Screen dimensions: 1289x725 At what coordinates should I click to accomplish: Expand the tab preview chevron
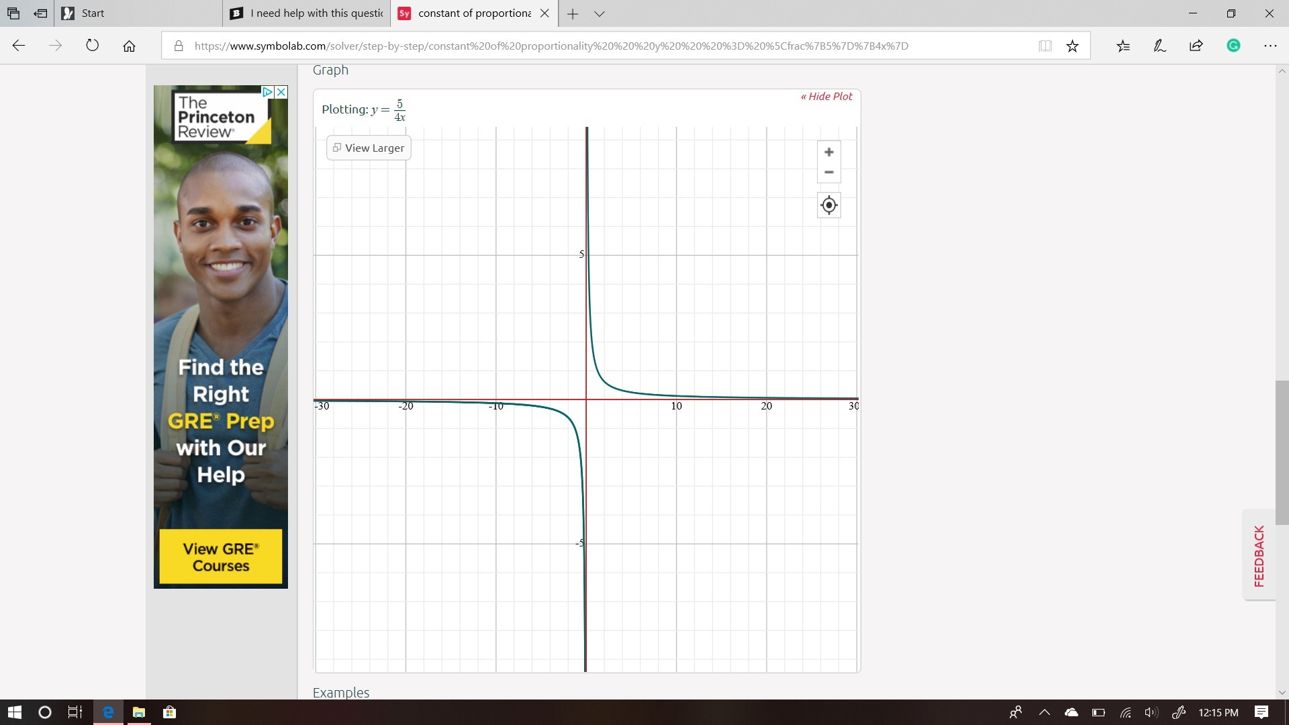pos(600,13)
